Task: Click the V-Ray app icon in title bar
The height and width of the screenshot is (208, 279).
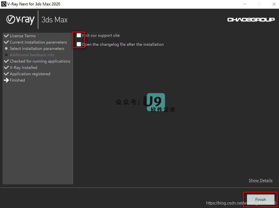Action: [4, 4]
